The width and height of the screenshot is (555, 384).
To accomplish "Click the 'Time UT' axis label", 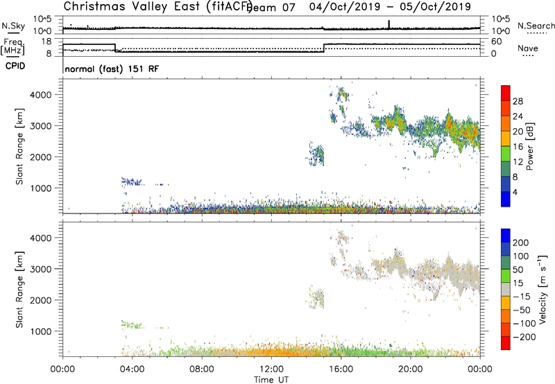I will (x=271, y=380).
